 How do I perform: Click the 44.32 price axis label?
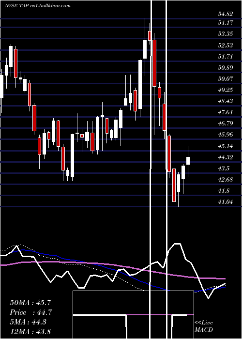coord(226,157)
